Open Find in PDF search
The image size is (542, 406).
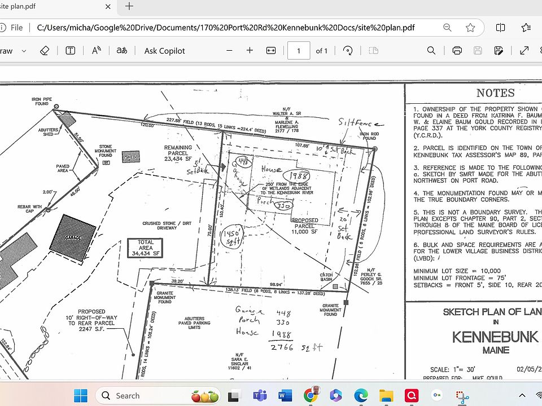coord(431,51)
